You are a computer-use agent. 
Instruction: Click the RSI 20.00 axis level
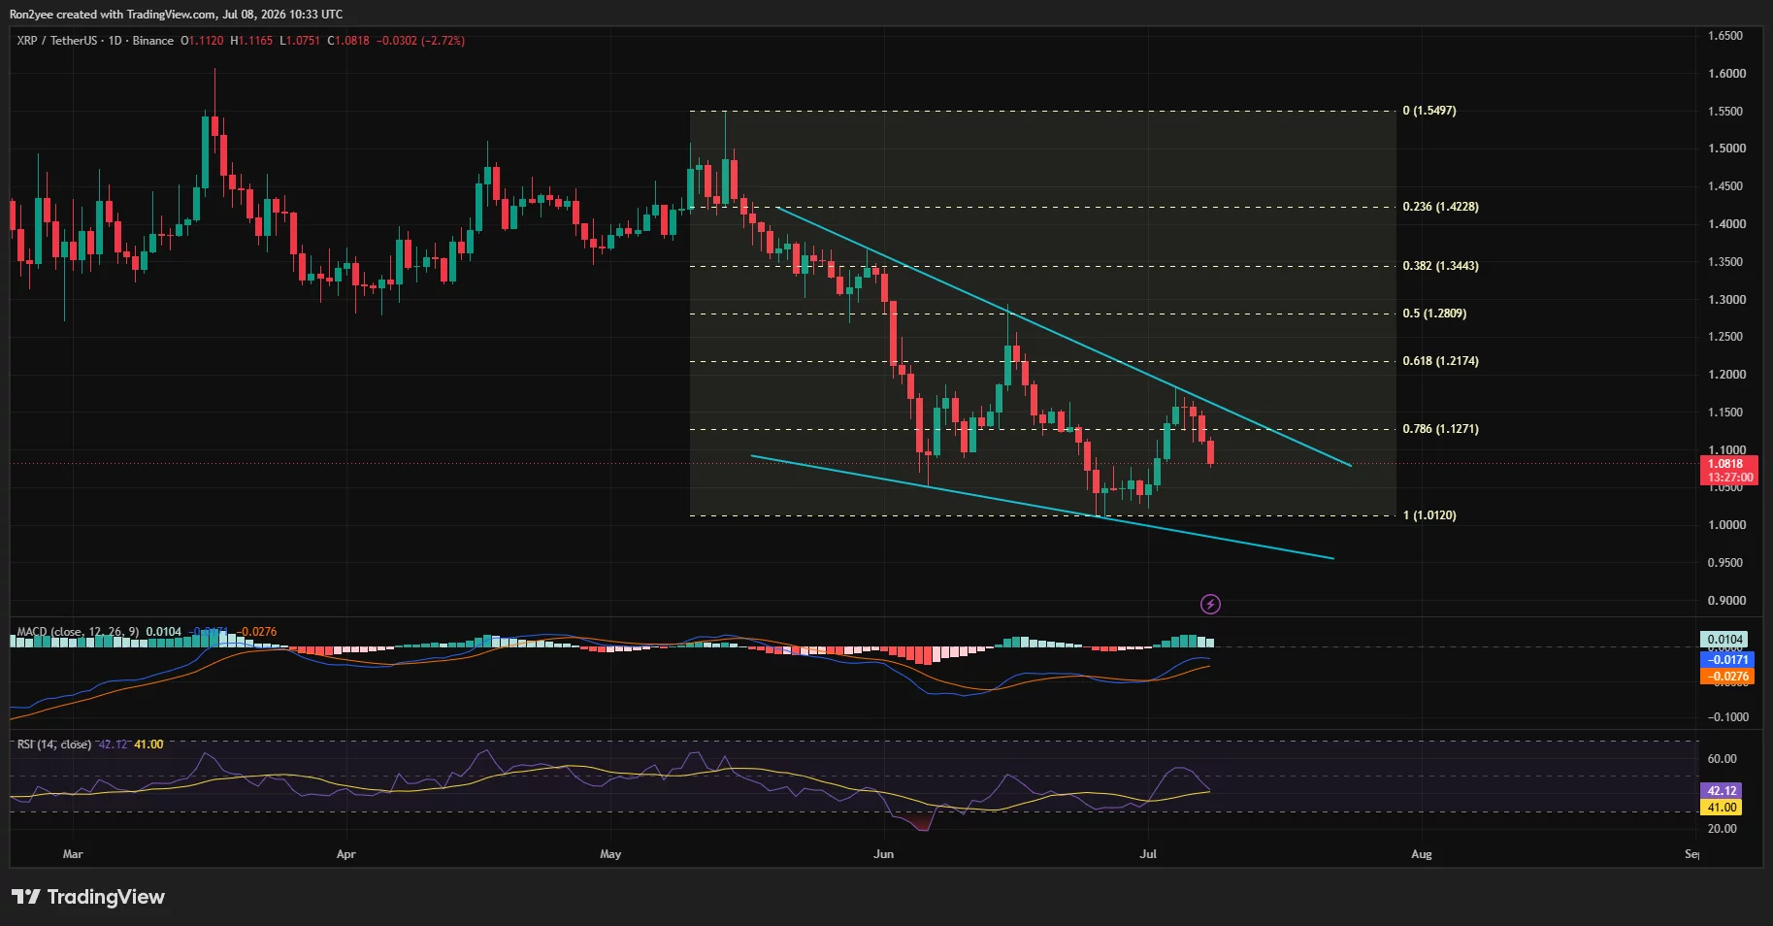[x=1722, y=829]
